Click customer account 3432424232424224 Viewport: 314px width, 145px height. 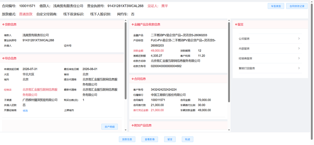(164, 90)
